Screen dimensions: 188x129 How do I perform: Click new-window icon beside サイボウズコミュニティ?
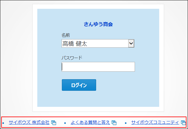(183, 123)
